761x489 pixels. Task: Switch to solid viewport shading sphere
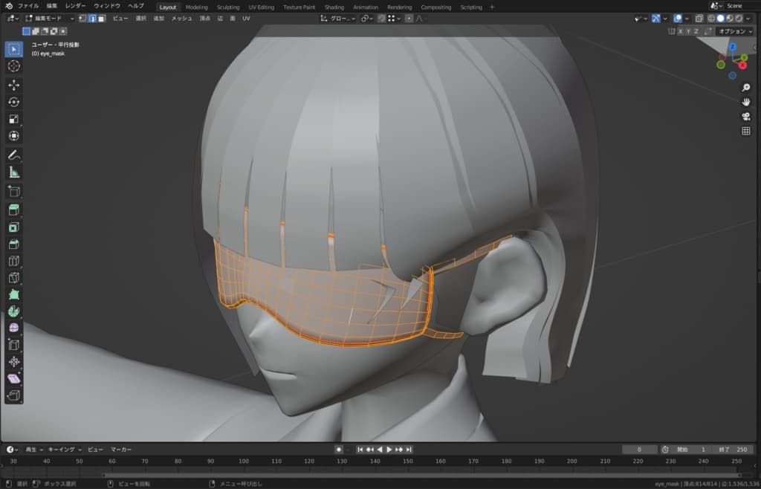[x=719, y=19]
